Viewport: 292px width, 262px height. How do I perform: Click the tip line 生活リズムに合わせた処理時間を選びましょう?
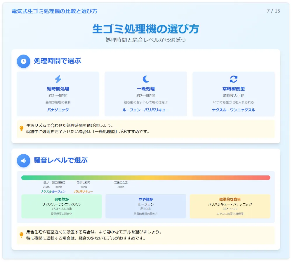[x=70, y=125]
